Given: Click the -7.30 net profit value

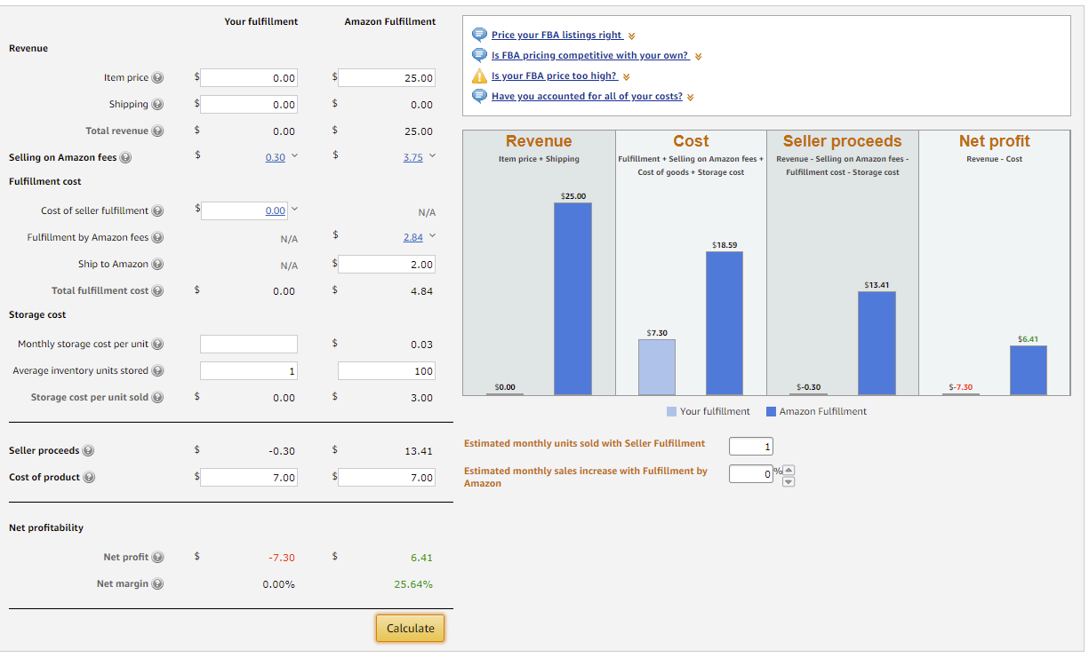Looking at the screenshot, I should click(282, 558).
